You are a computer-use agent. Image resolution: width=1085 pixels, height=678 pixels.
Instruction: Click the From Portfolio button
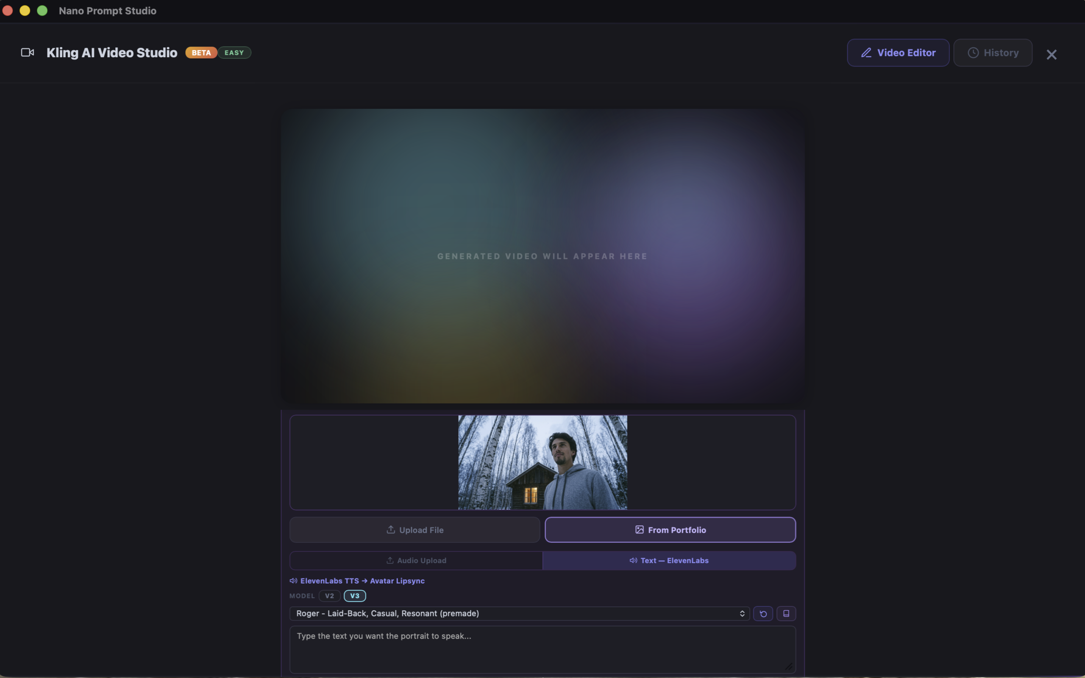point(670,530)
